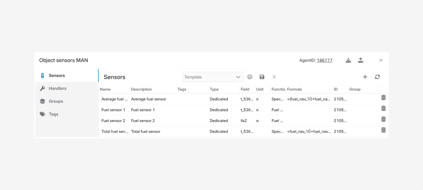This screenshot has width=423, height=190.
Task: Click the circular up-arrow apply template icon
Action: (x=250, y=77)
